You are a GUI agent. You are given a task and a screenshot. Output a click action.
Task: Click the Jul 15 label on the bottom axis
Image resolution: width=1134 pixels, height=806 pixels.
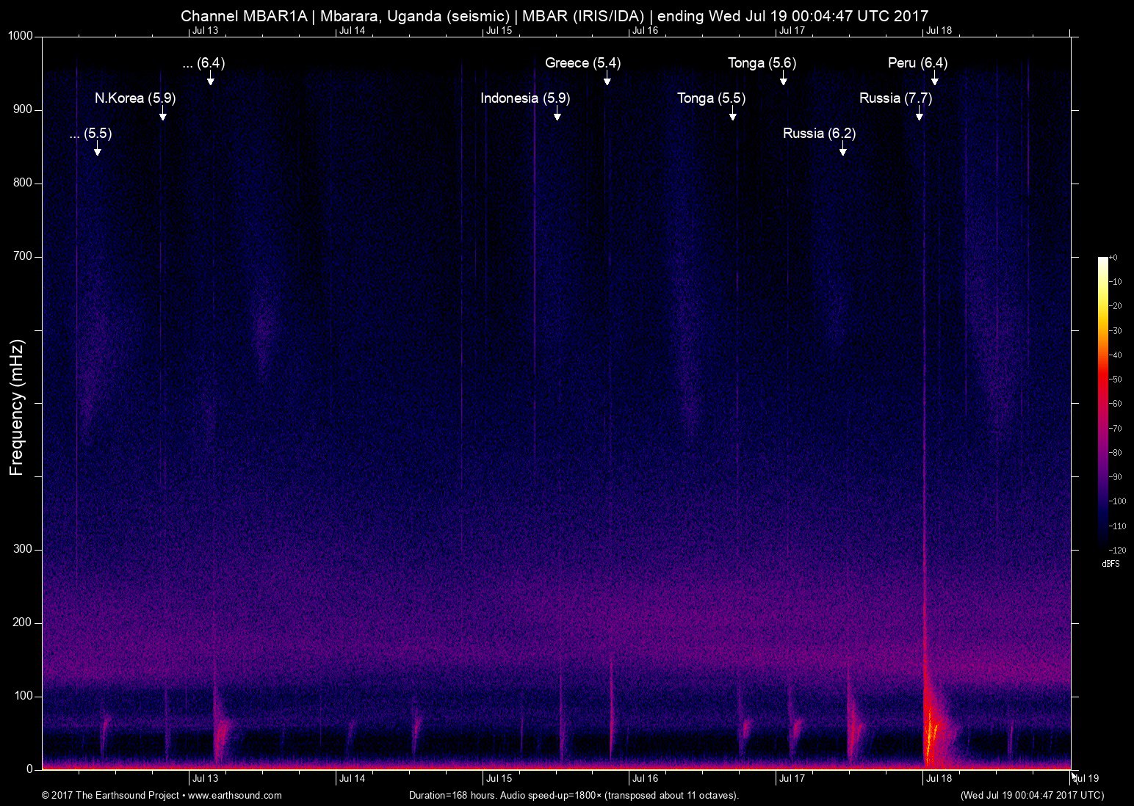tap(499, 778)
